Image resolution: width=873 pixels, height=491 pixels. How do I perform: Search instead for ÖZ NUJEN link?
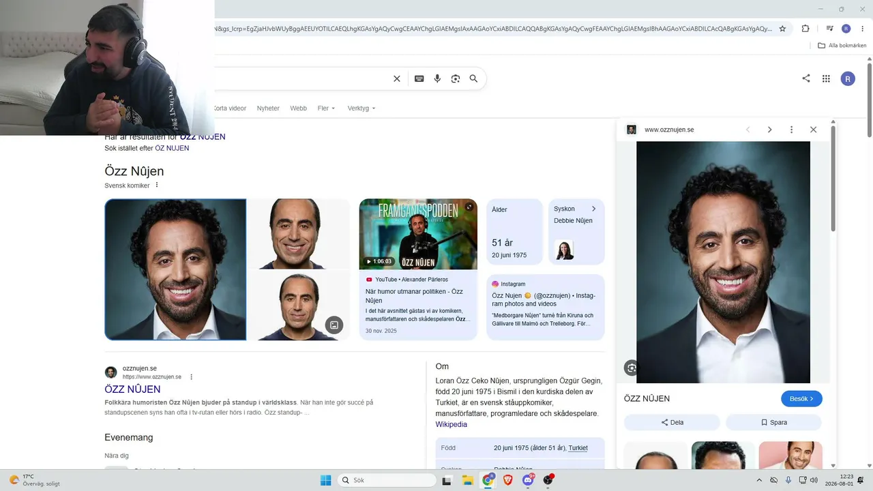(172, 148)
